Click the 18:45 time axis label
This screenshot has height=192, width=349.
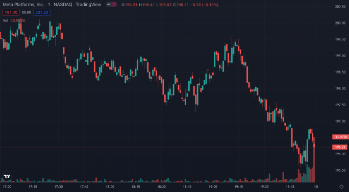coord(187,187)
